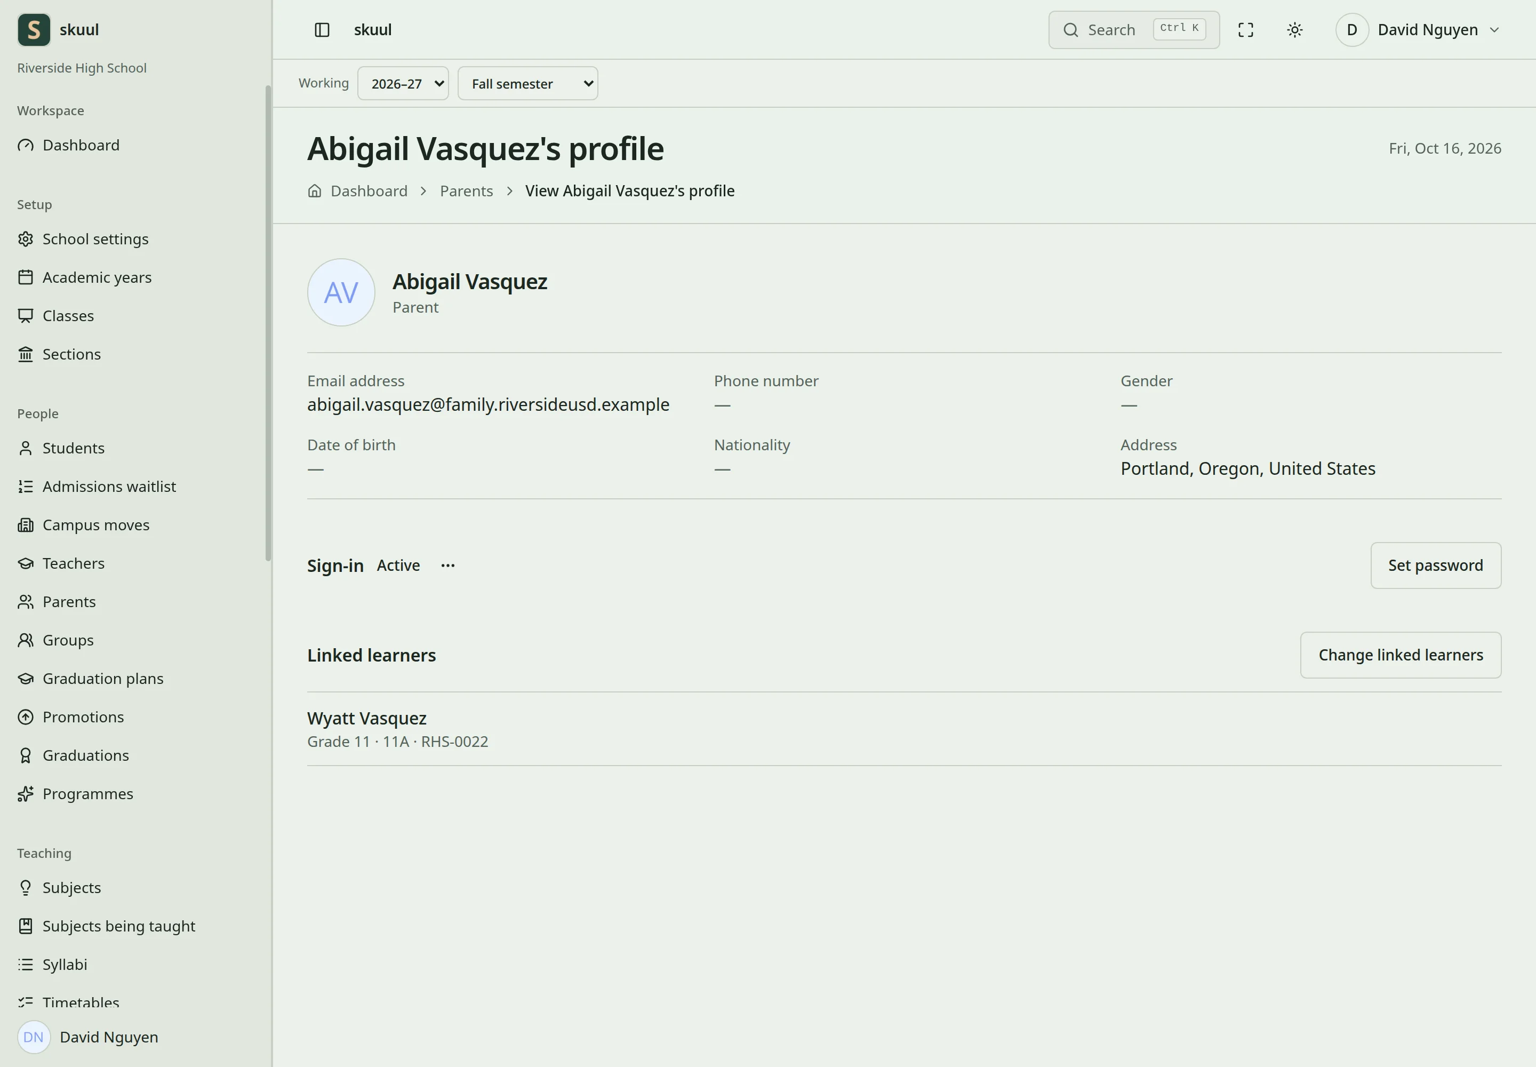This screenshot has height=1067, width=1536.
Task: Open Dashboard in sidebar
Action: click(81, 145)
